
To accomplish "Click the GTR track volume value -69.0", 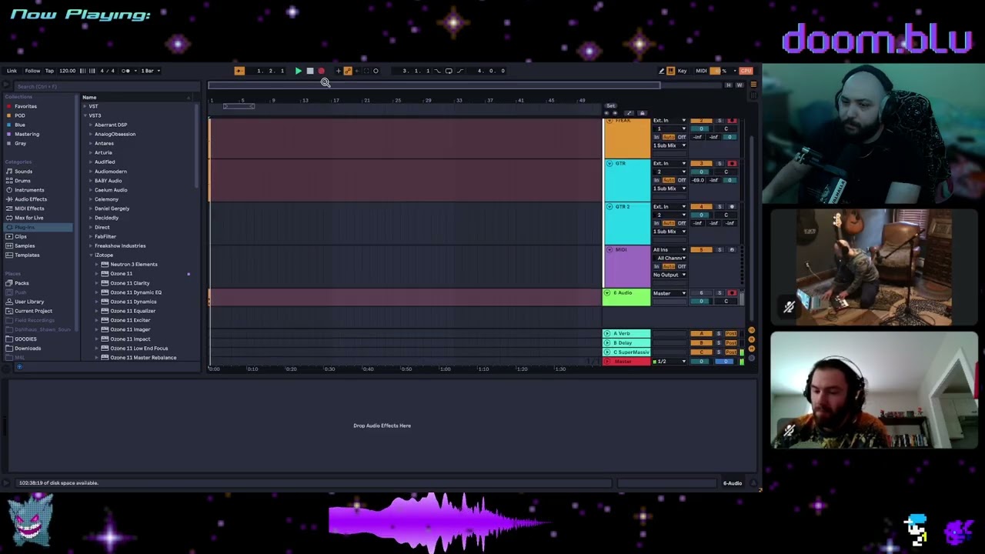I will [699, 180].
